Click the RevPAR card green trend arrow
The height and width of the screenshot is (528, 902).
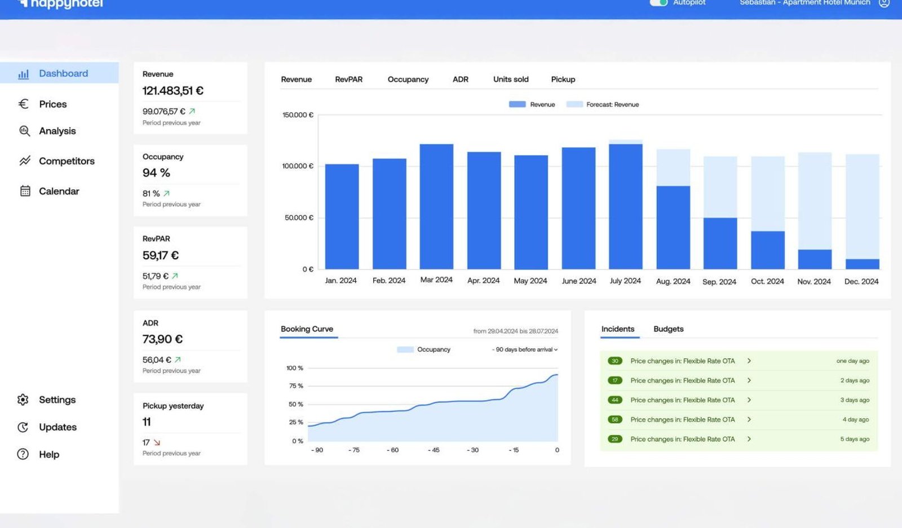pos(175,276)
